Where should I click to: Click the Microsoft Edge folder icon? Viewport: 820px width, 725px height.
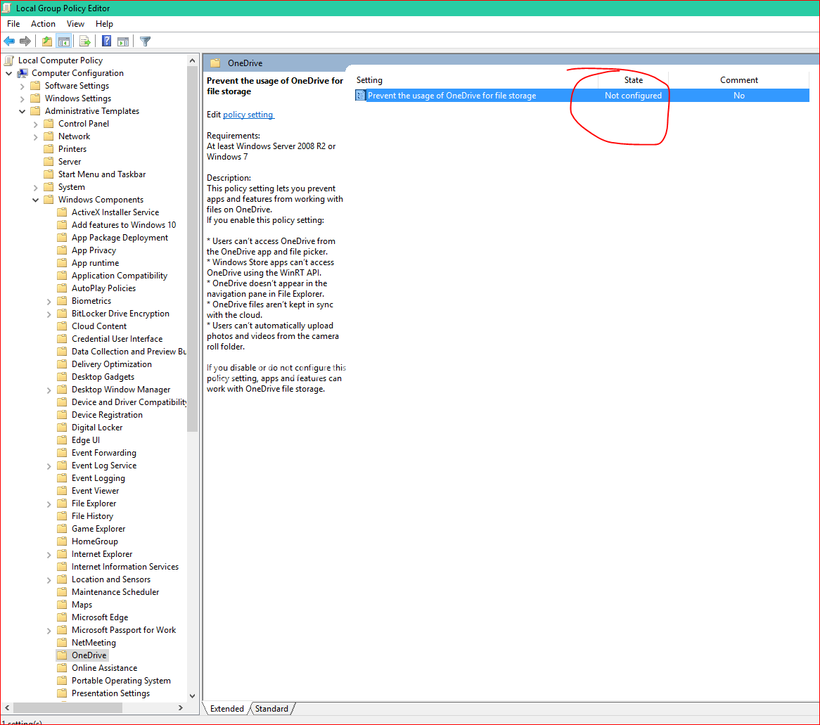point(62,617)
